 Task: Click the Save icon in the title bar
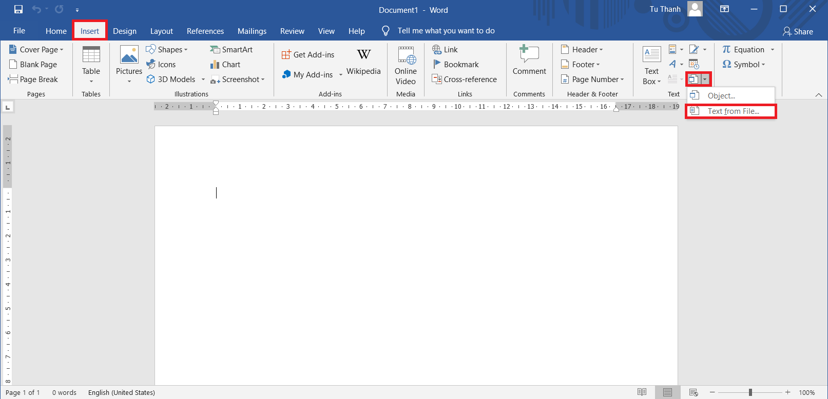pos(18,9)
